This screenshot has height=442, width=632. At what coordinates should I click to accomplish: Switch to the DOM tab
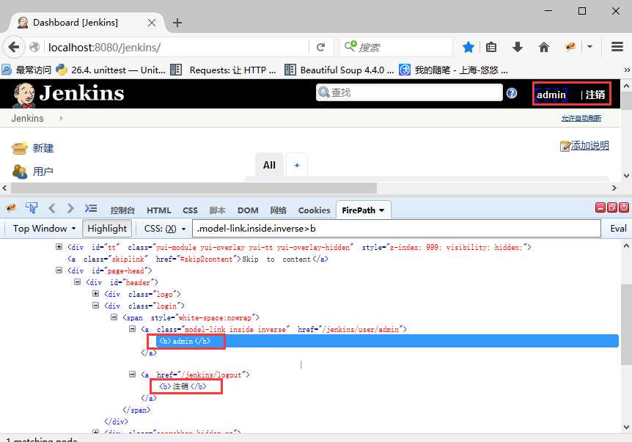(x=248, y=210)
